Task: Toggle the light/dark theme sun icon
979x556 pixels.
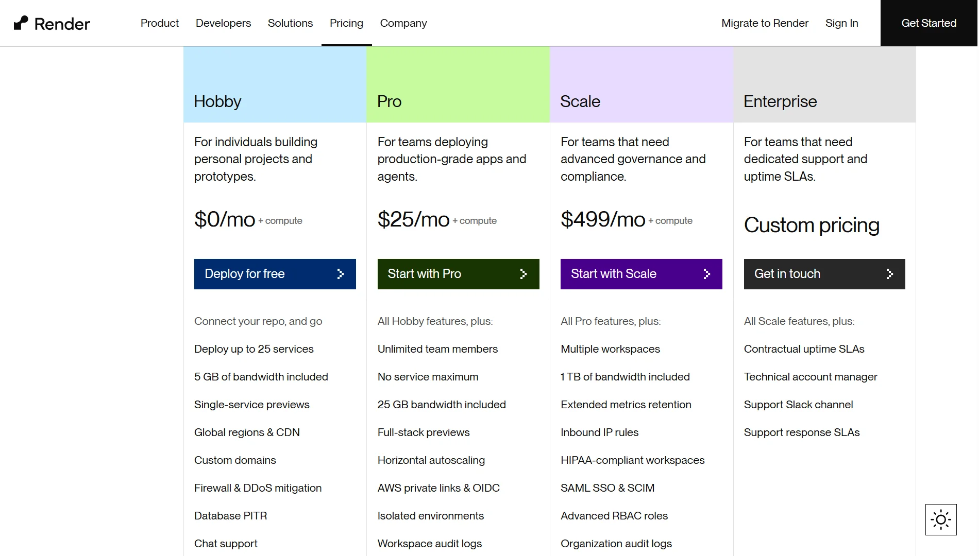Action: click(941, 519)
